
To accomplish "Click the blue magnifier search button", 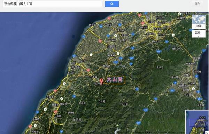I will [x=112, y=4].
